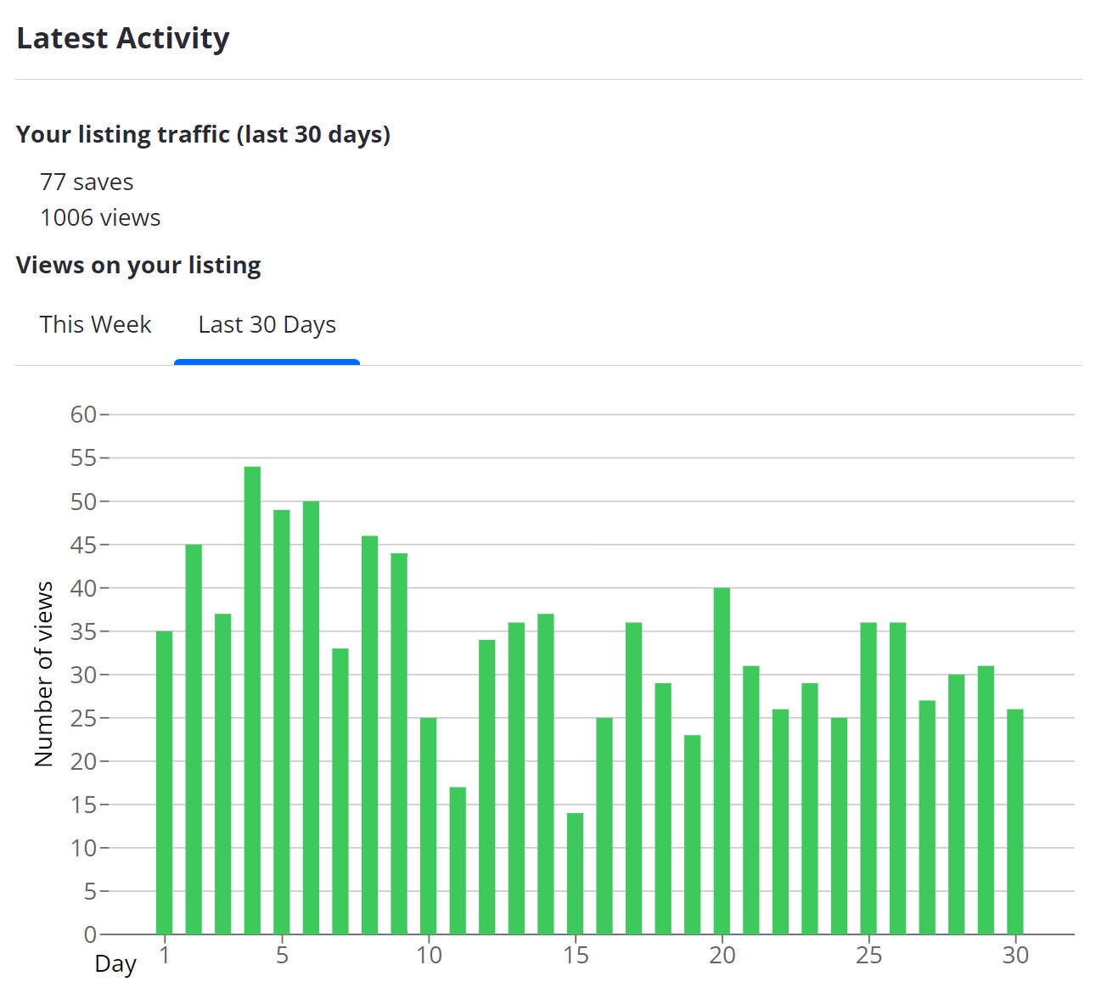Select the Last 30 Days tab
1096x993 pixels.
click(267, 325)
